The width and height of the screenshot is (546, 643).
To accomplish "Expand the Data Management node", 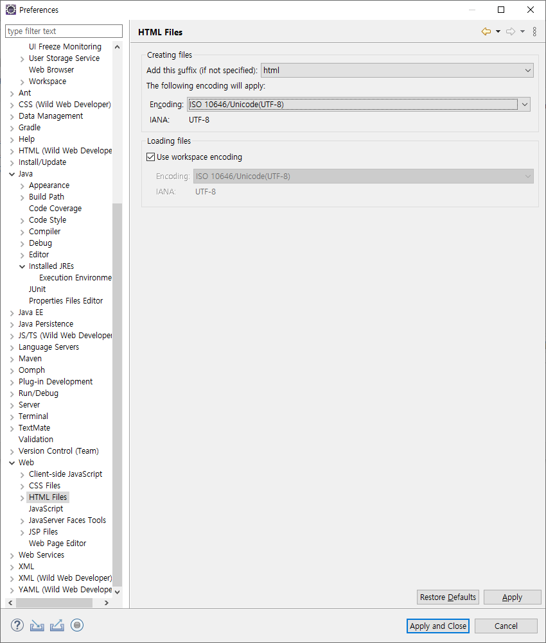I will [12, 116].
